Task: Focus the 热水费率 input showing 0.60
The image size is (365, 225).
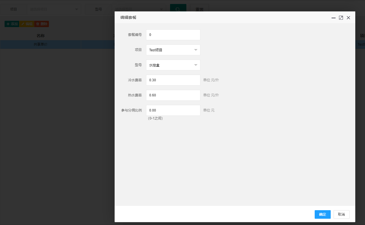Action: [x=173, y=95]
